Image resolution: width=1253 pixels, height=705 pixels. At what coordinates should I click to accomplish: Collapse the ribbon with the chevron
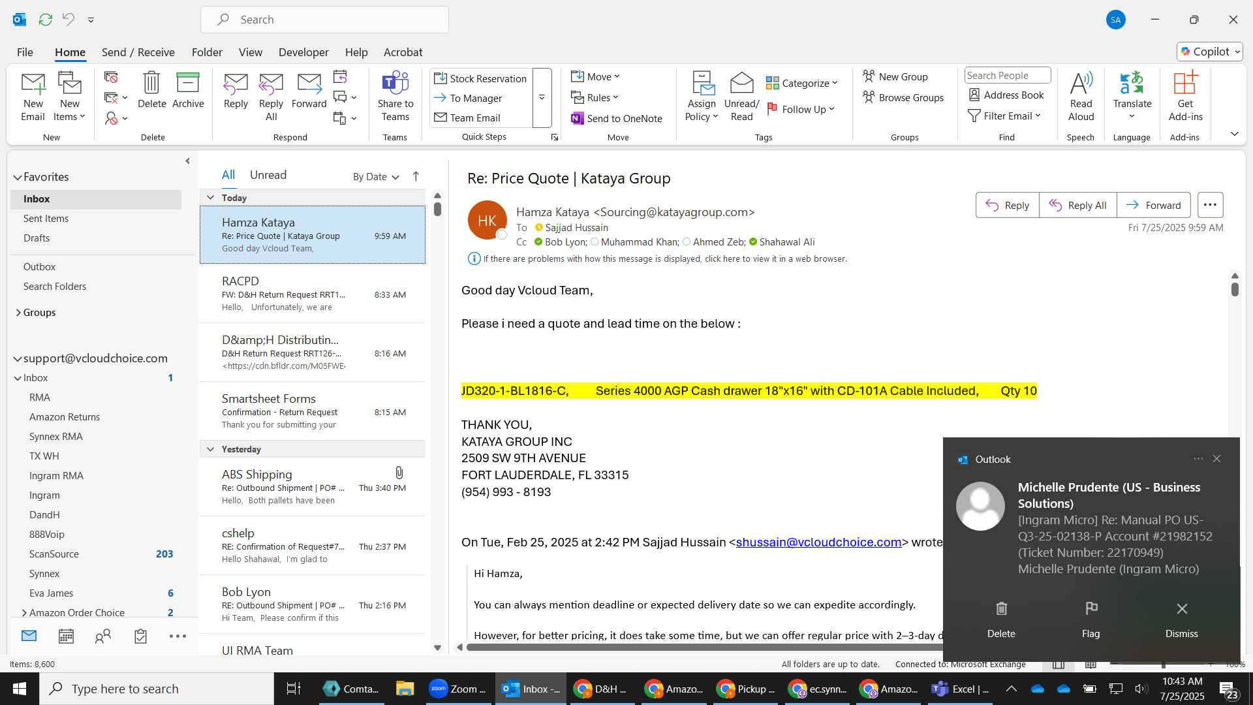[1234, 134]
